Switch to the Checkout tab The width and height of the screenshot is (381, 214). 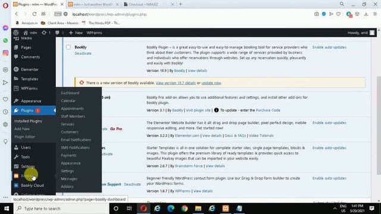pyautogui.click(x=148, y=4)
